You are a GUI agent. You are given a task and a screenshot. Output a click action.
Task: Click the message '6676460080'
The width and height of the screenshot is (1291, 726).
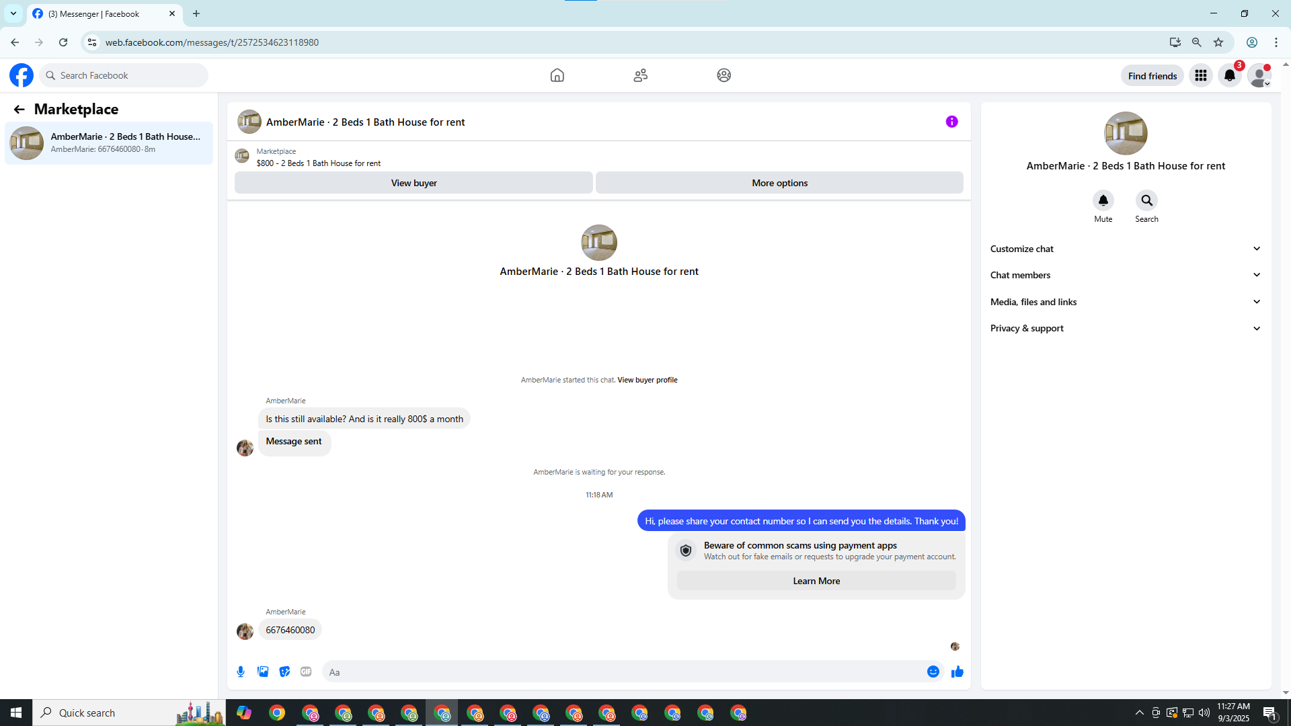[290, 630]
